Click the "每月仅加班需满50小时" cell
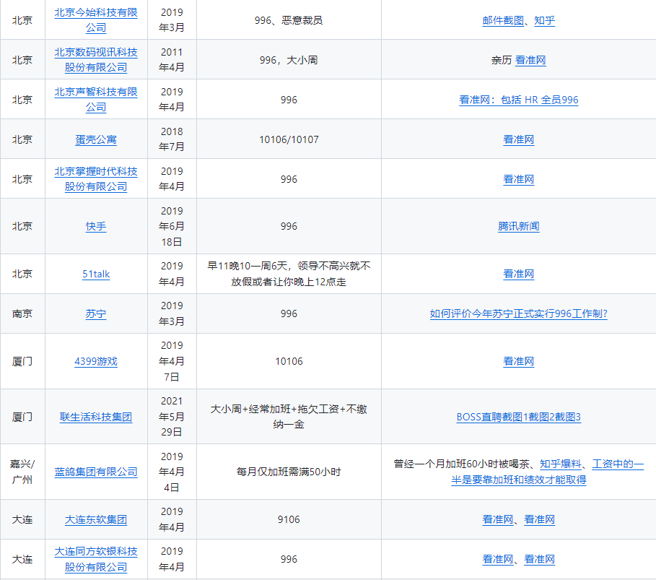Screen dimensions: 656x580 click(x=289, y=472)
